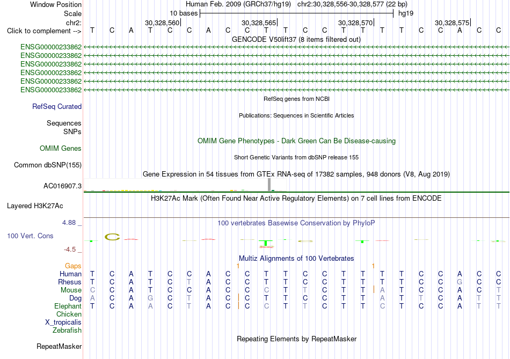
Task: Click the GENCODE V50lift37 track title
Action: [296, 39]
